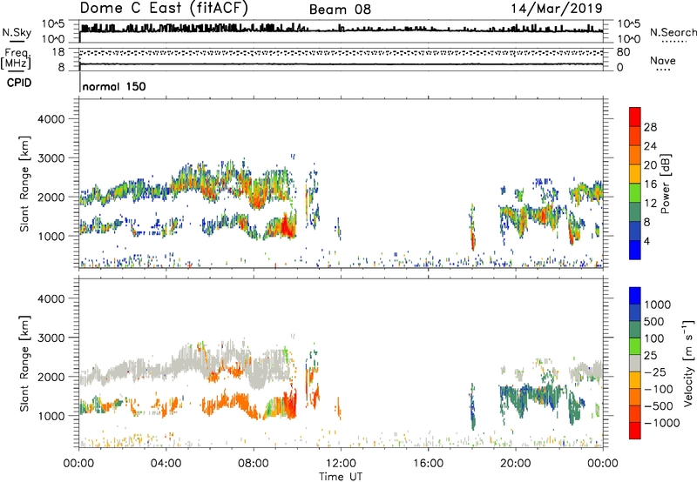Pick the bright blue bottom segment of the power colorbar

point(635,250)
